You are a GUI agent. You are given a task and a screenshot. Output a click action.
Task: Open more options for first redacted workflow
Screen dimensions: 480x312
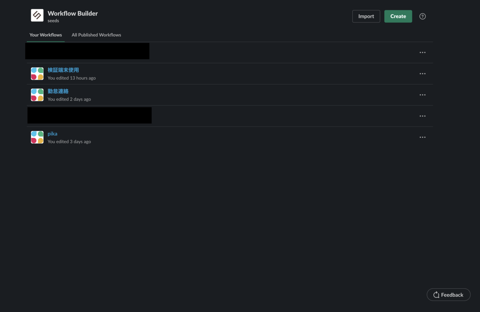tap(422, 52)
